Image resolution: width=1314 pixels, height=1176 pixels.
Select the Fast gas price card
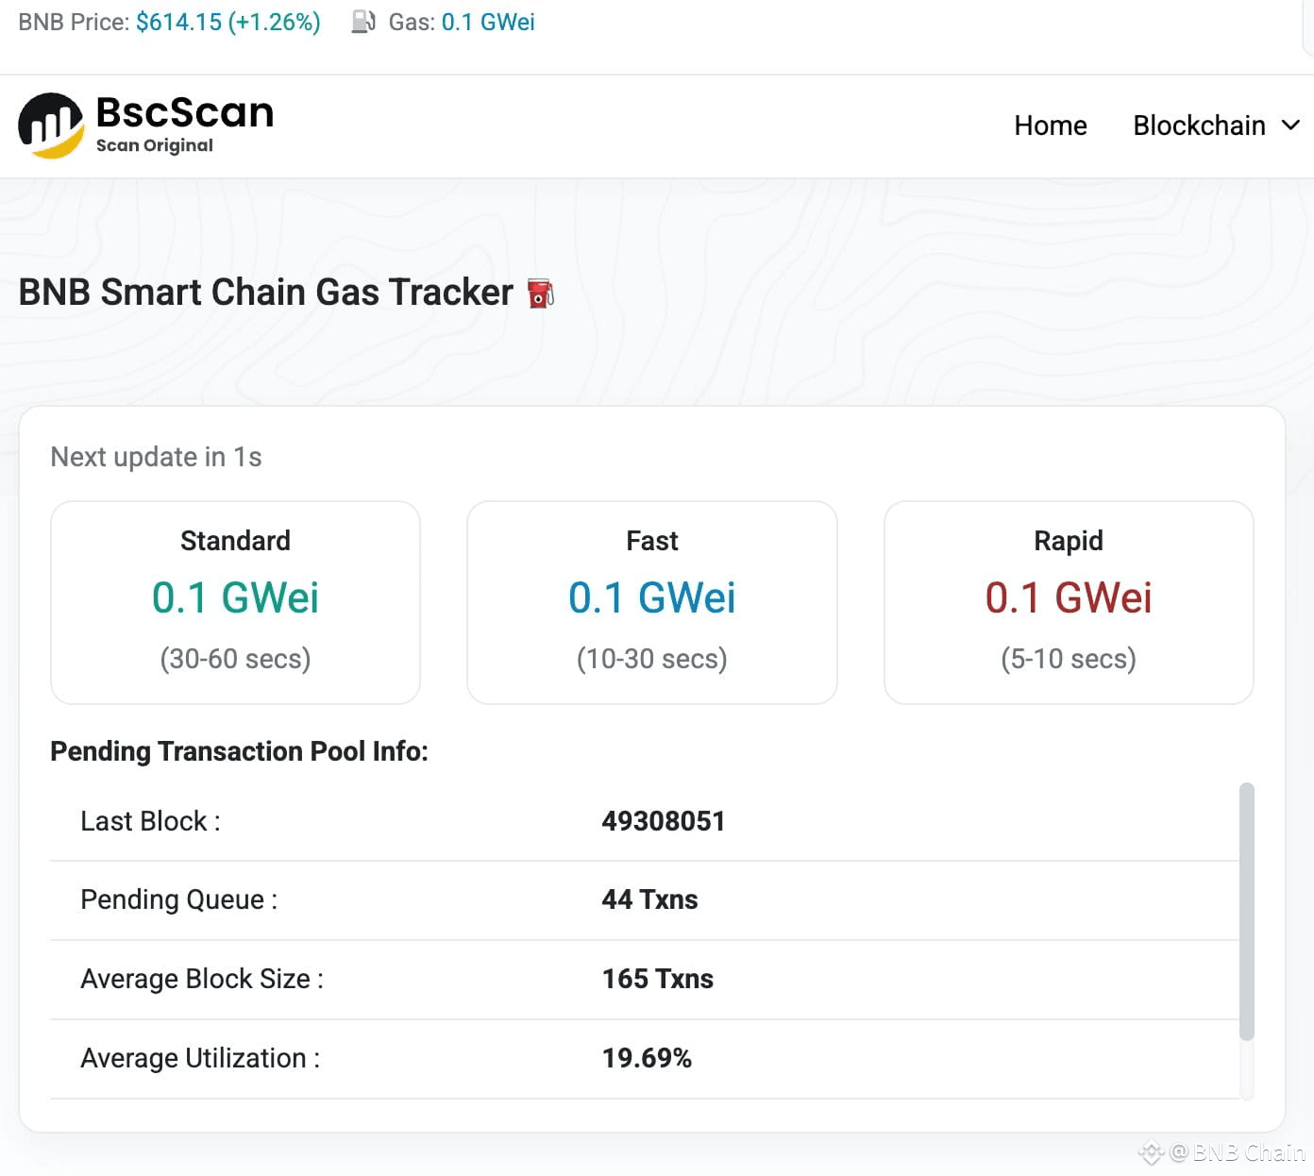click(651, 603)
